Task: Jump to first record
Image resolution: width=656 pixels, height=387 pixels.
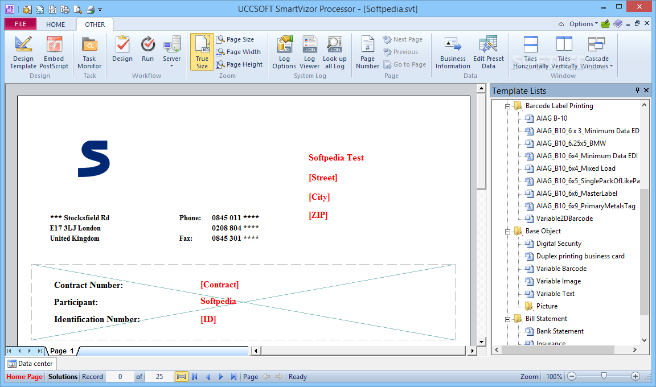Action: (x=195, y=377)
